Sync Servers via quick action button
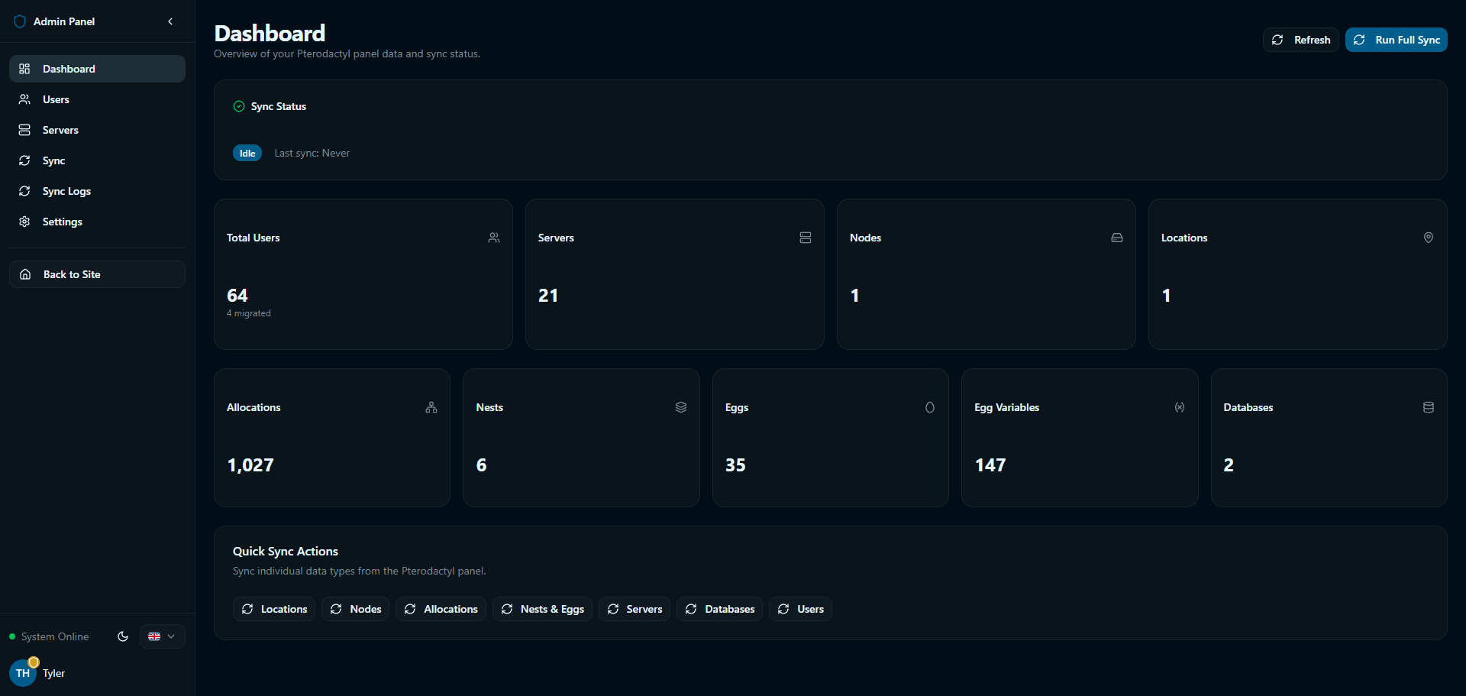Image resolution: width=1466 pixels, height=696 pixels. [x=635, y=609]
